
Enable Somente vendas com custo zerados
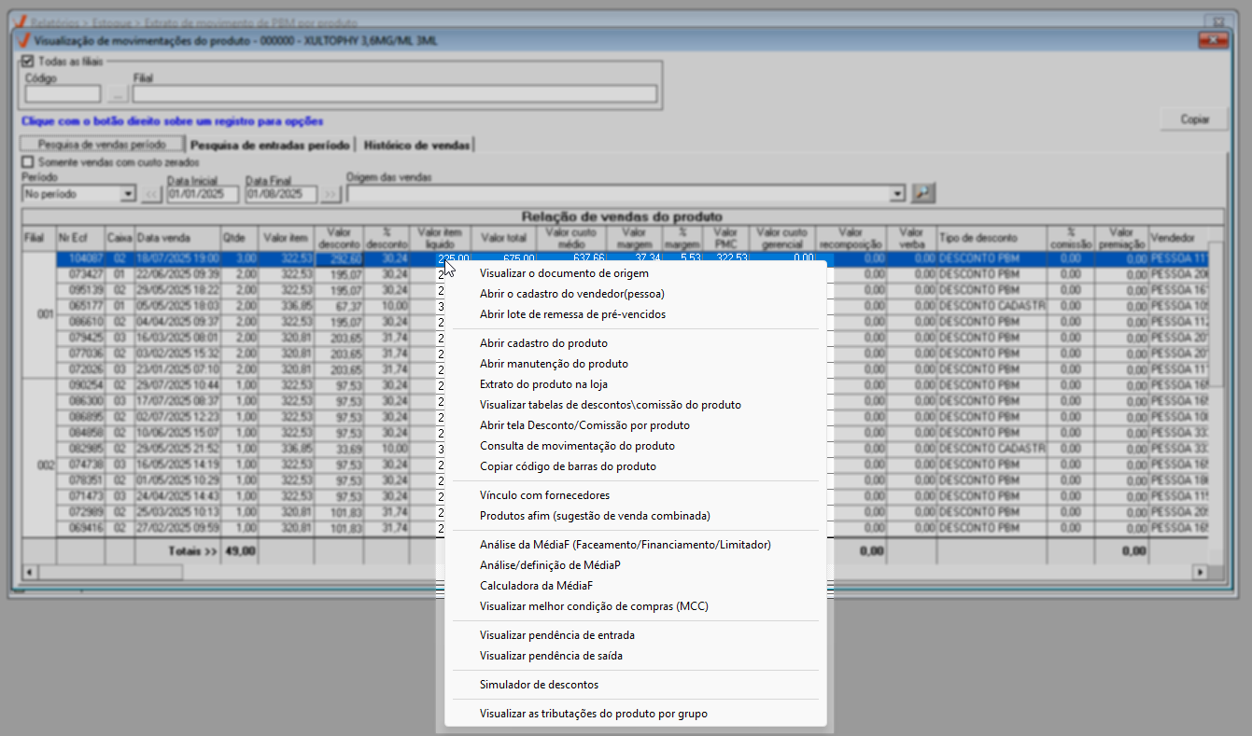(x=27, y=162)
